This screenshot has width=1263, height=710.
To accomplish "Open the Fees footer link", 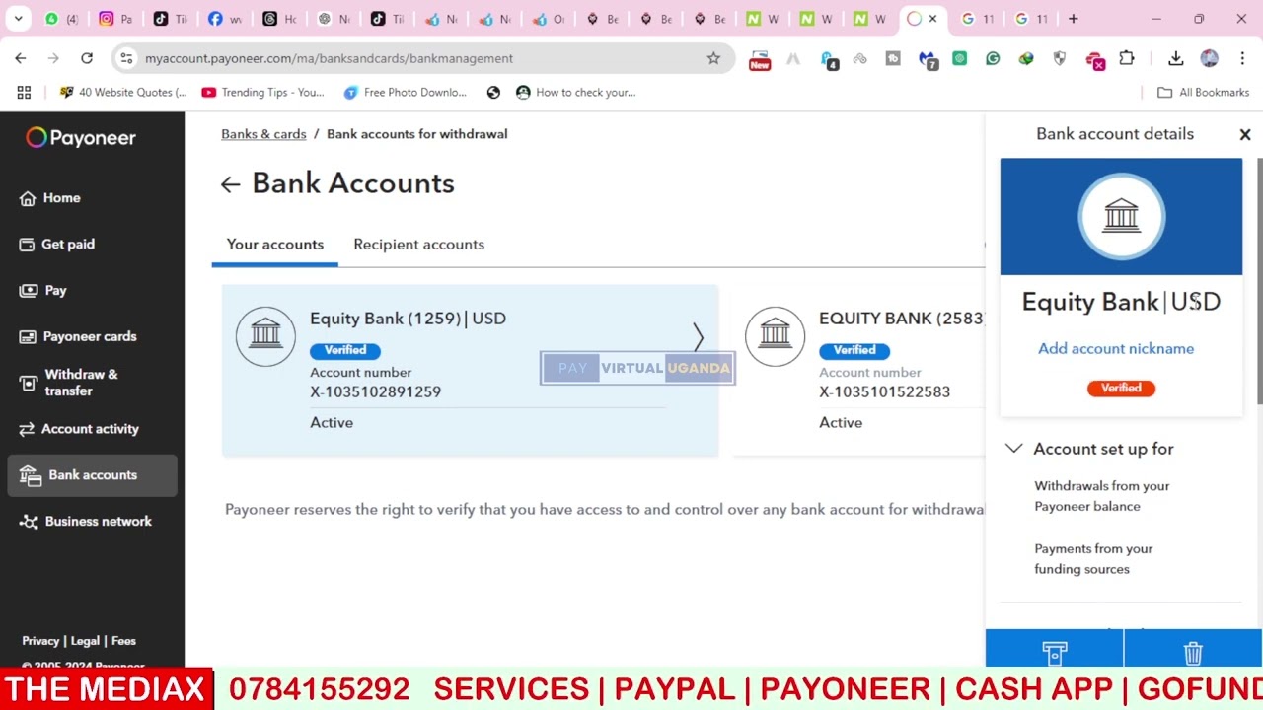I will click(123, 641).
